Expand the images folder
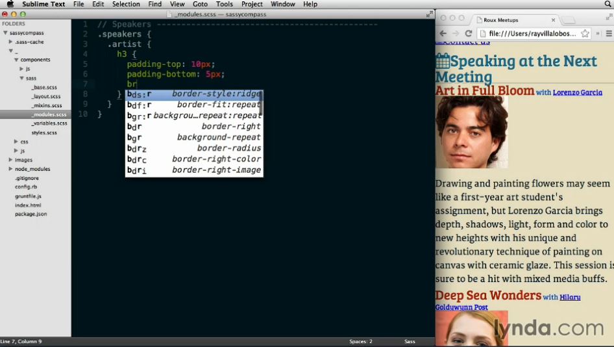The width and height of the screenshot is (614, 347). tap(10, 160)
